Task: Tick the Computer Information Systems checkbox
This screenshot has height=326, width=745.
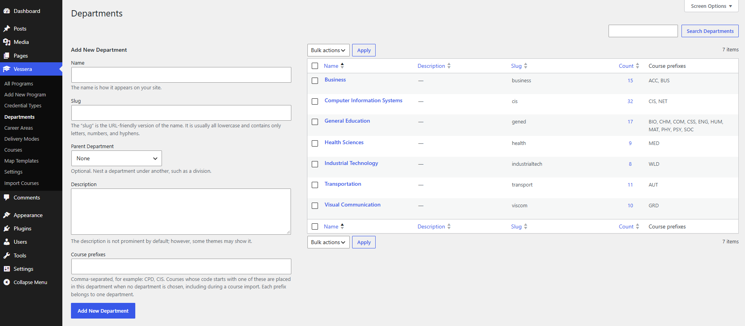Action: click(x=315, y=101)
